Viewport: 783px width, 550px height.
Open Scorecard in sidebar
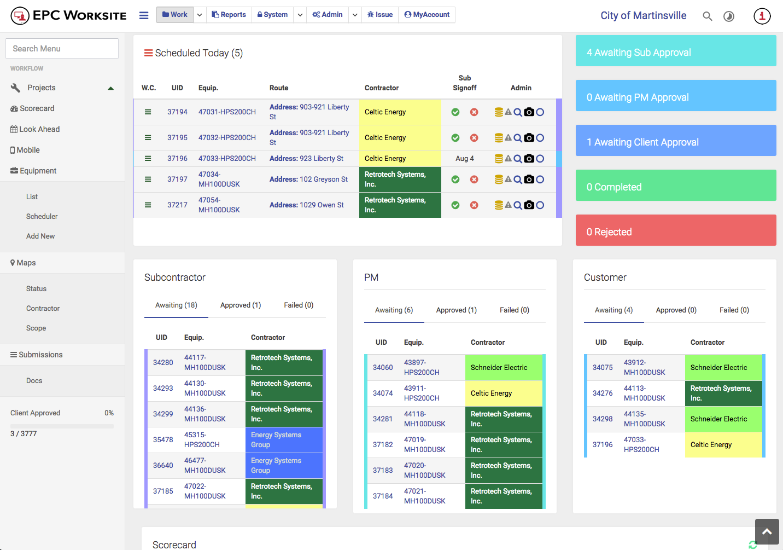point(32,108)
